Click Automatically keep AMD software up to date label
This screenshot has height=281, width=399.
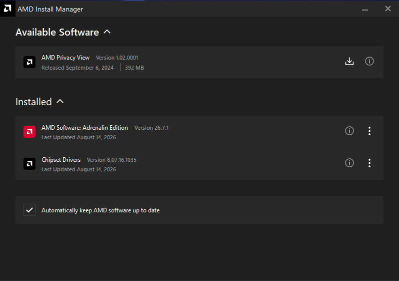100,210
